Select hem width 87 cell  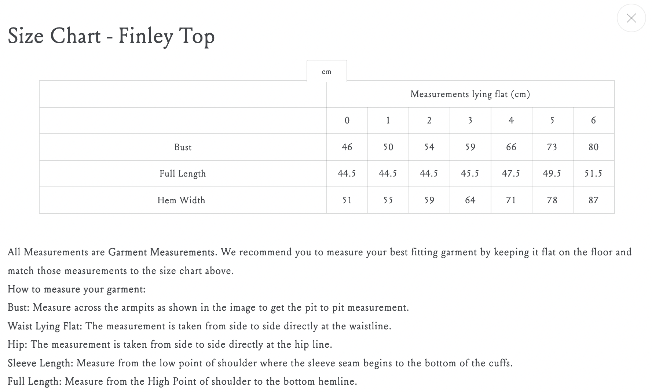594,200
